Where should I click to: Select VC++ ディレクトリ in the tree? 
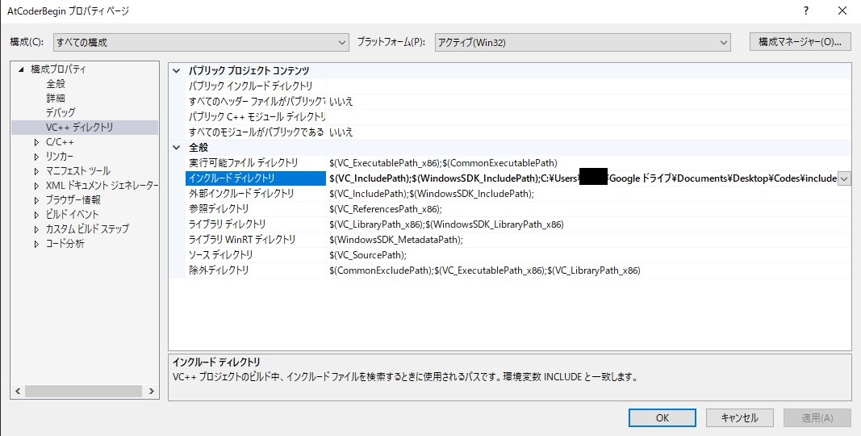click(80, 127)
